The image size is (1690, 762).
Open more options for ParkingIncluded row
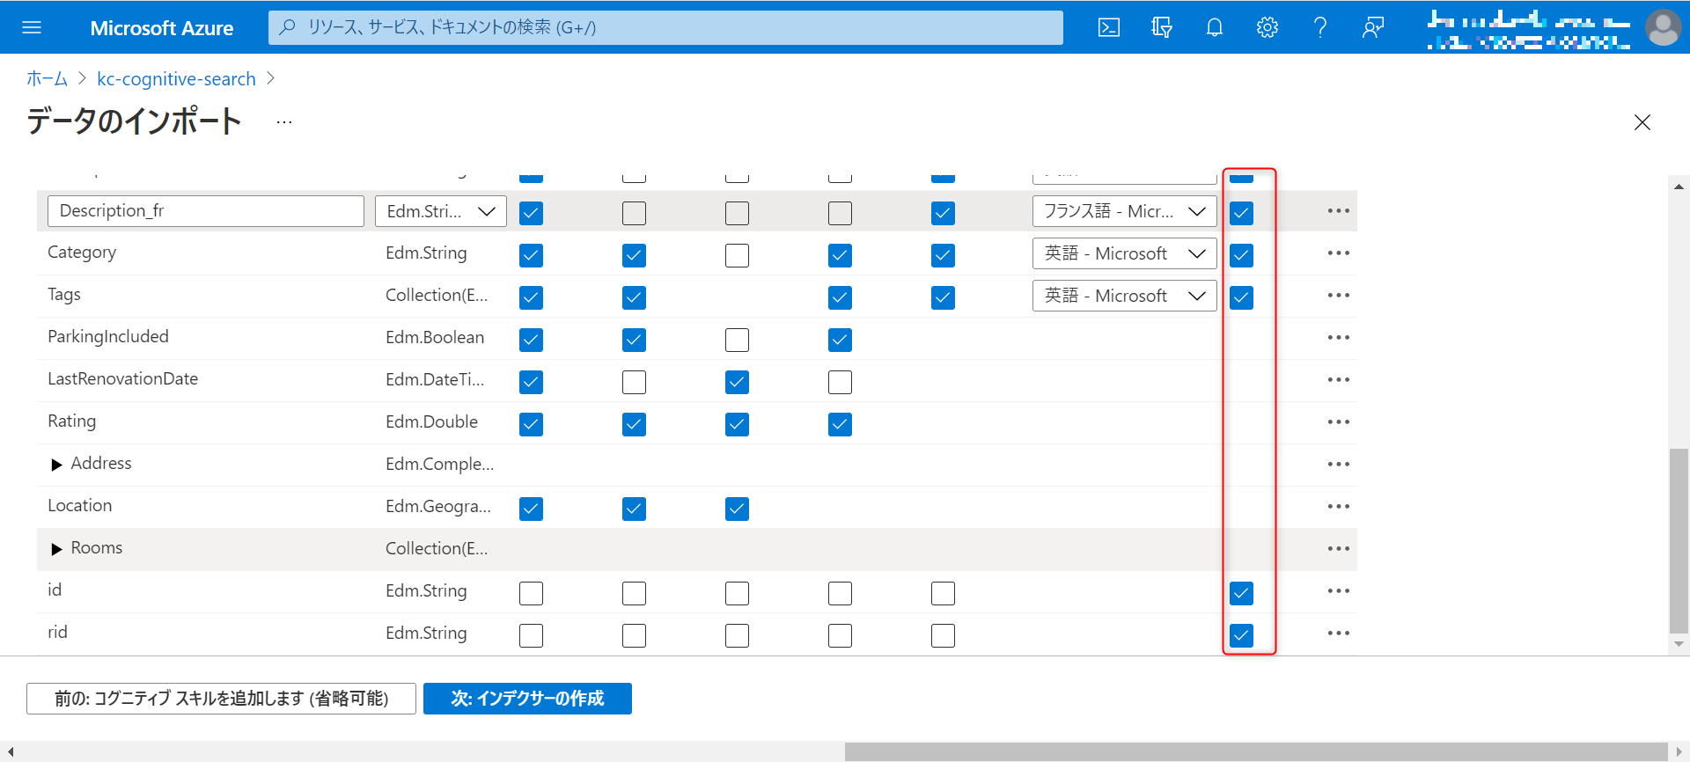[1339, 338]
